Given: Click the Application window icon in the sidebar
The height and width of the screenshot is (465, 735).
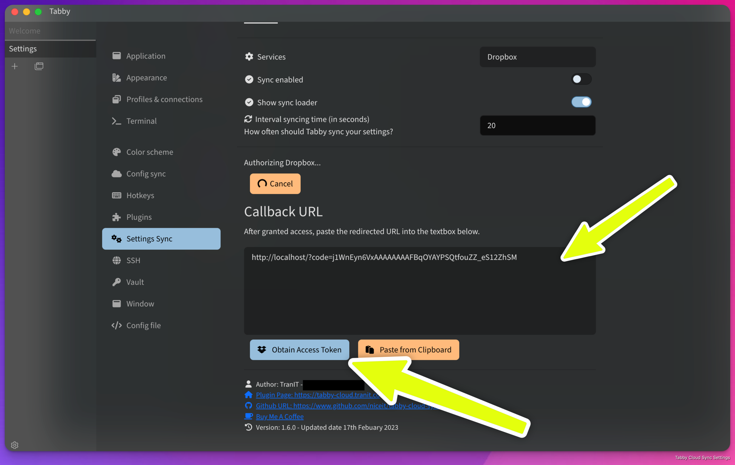Looking at the screenshot, I should (x=116, y=56).
